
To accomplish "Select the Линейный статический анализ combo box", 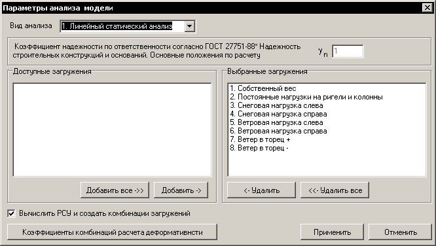I will [x=128, y=26].
